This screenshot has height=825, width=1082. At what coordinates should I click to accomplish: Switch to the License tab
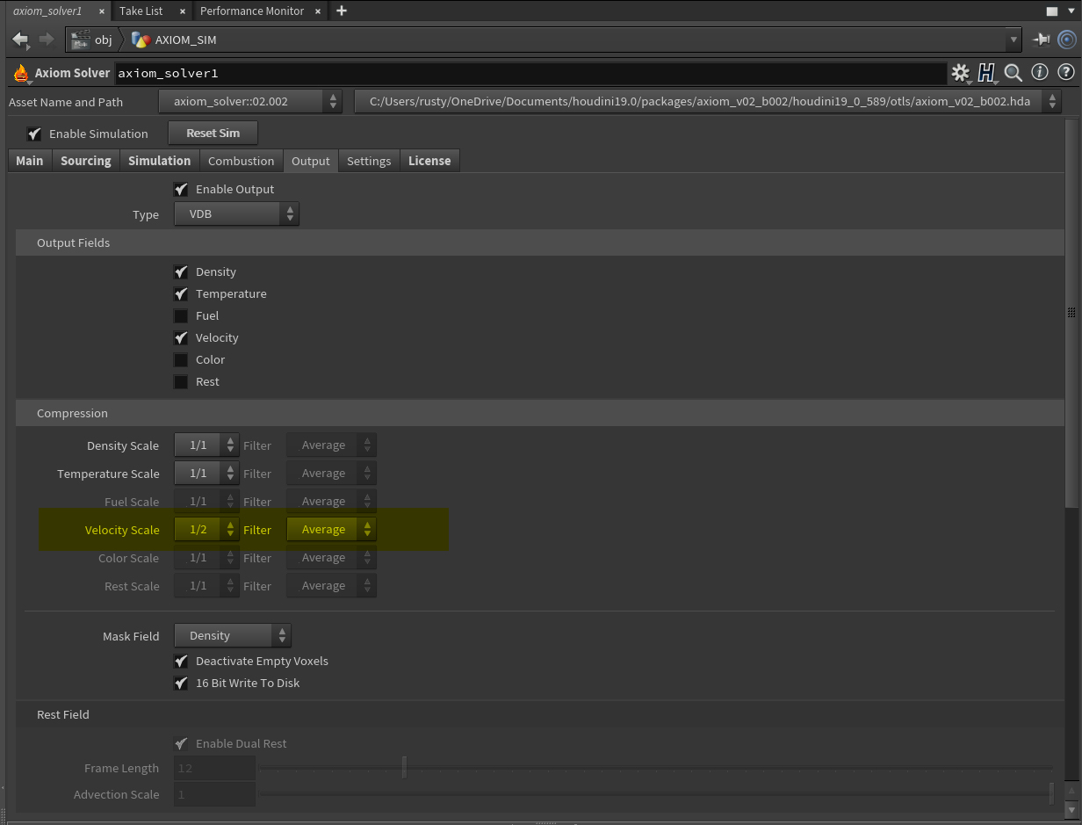click(x=429, y=161)
